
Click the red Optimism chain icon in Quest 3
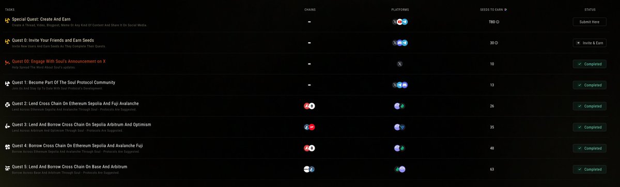[x=312, y=127]
